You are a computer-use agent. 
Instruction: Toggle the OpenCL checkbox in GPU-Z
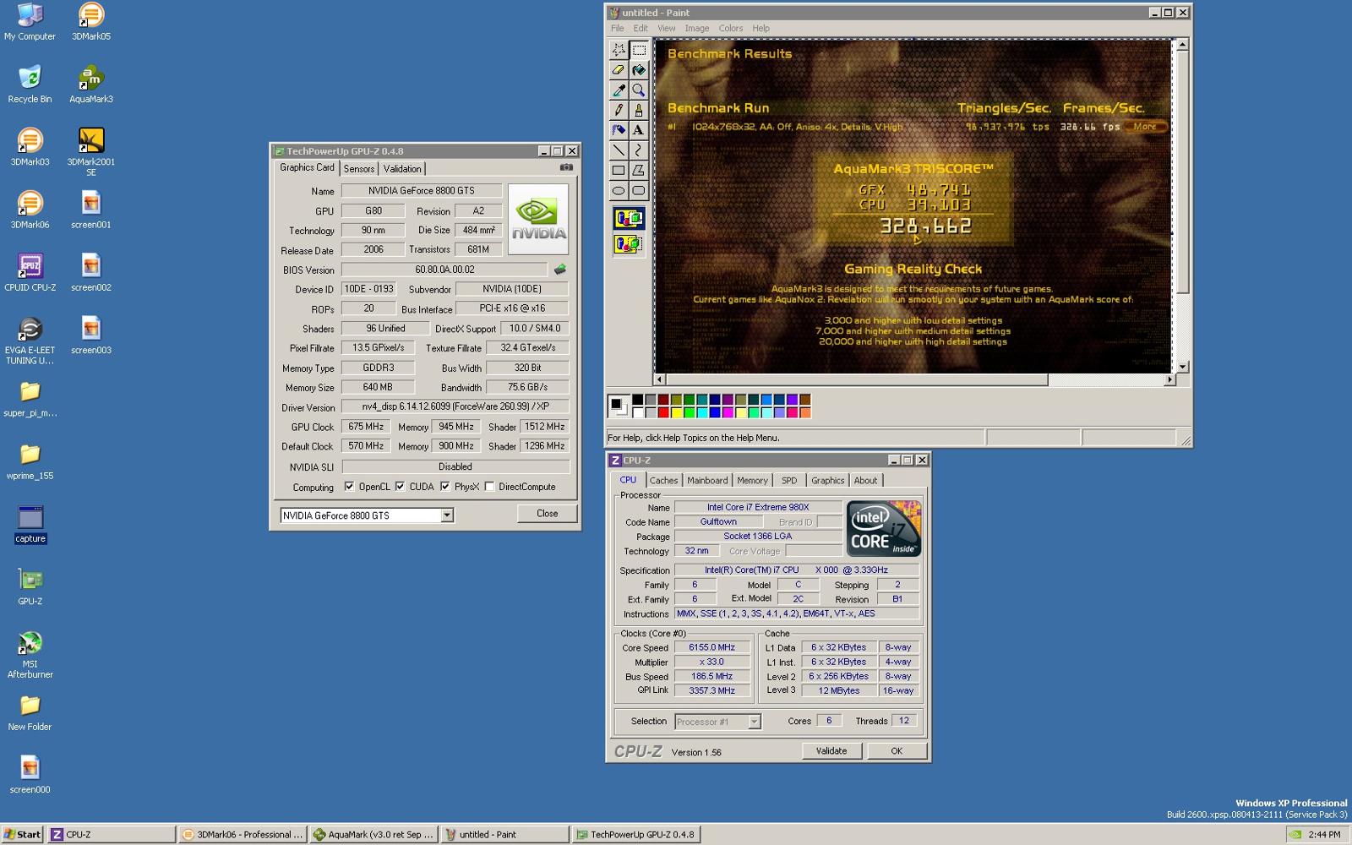tap(349, 487)
